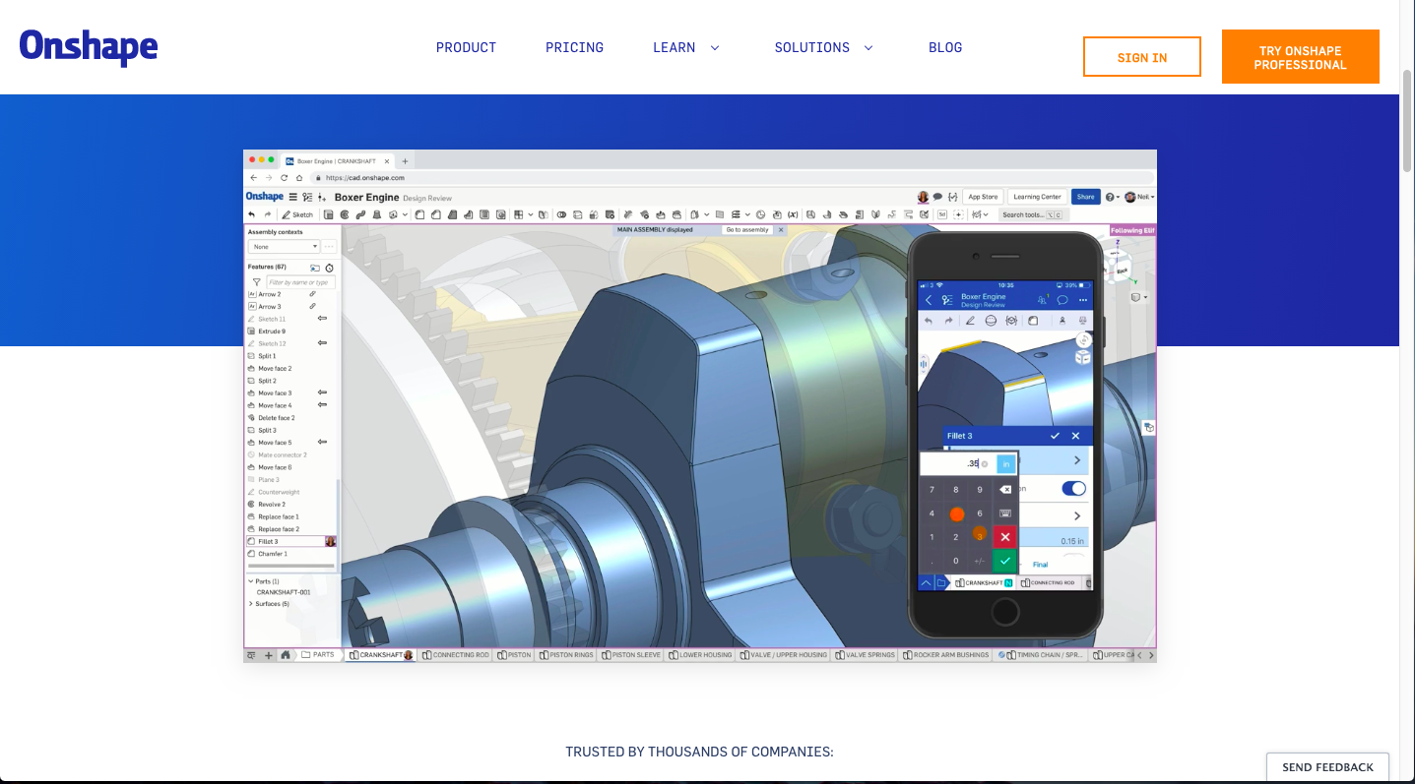Open the PRICING page

[574, 47]
